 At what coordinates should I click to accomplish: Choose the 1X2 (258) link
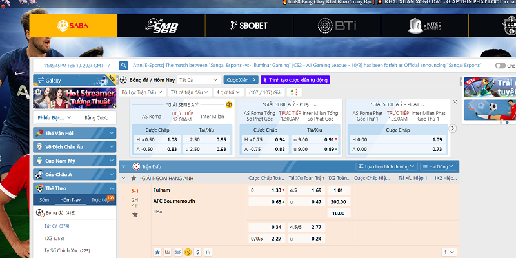click(x=55, y=238)
